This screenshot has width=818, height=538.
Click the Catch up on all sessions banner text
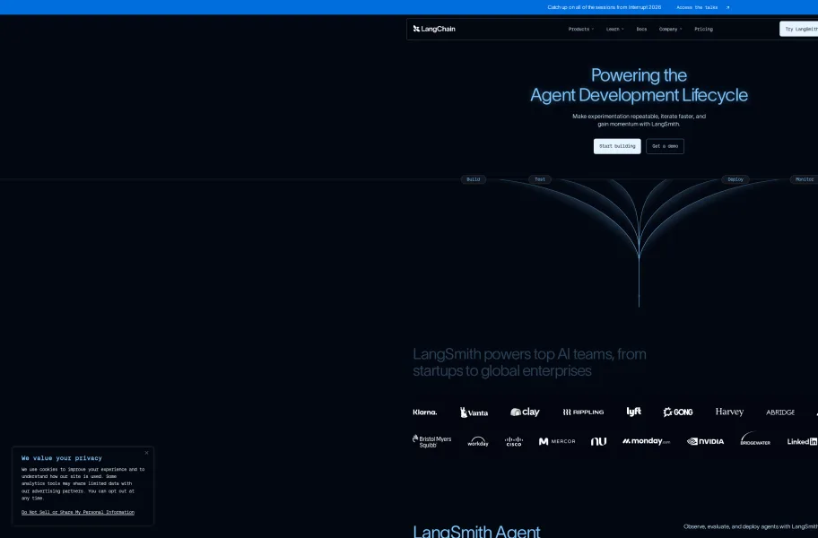tap(605, 7)
